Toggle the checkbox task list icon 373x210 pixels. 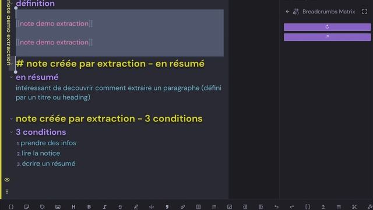coord(230,207)
